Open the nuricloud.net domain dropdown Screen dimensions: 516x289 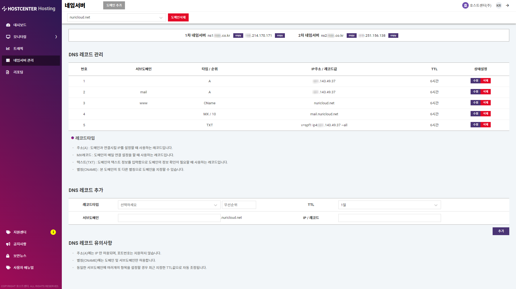(116, 17)
